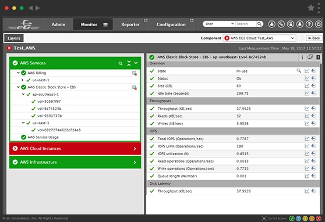Viewport: 325px width, 222px height.
Task: Click the green normal status icon in footer
Action: (292, 219)
